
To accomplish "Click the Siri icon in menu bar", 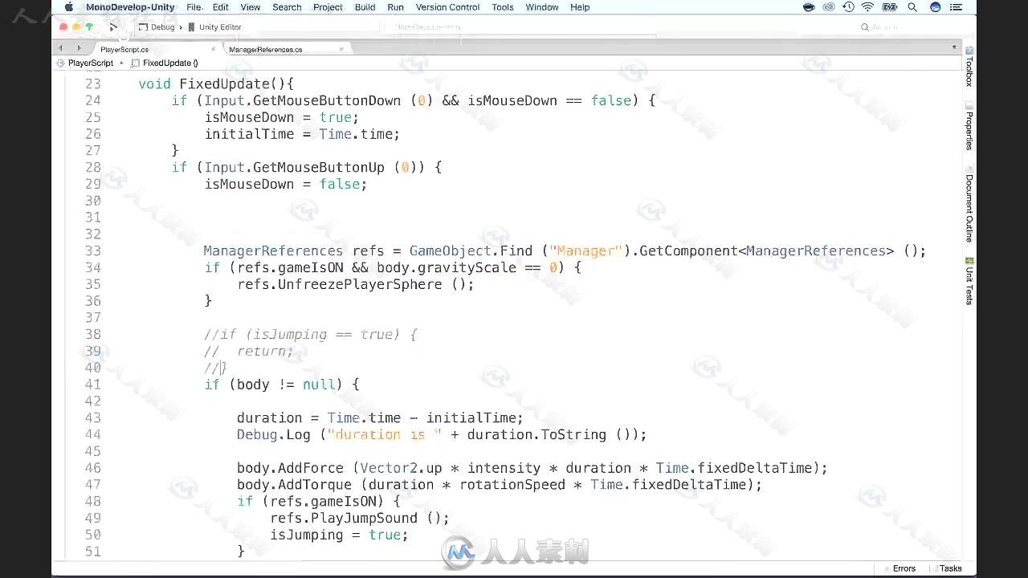I will (x=935, y=7).
